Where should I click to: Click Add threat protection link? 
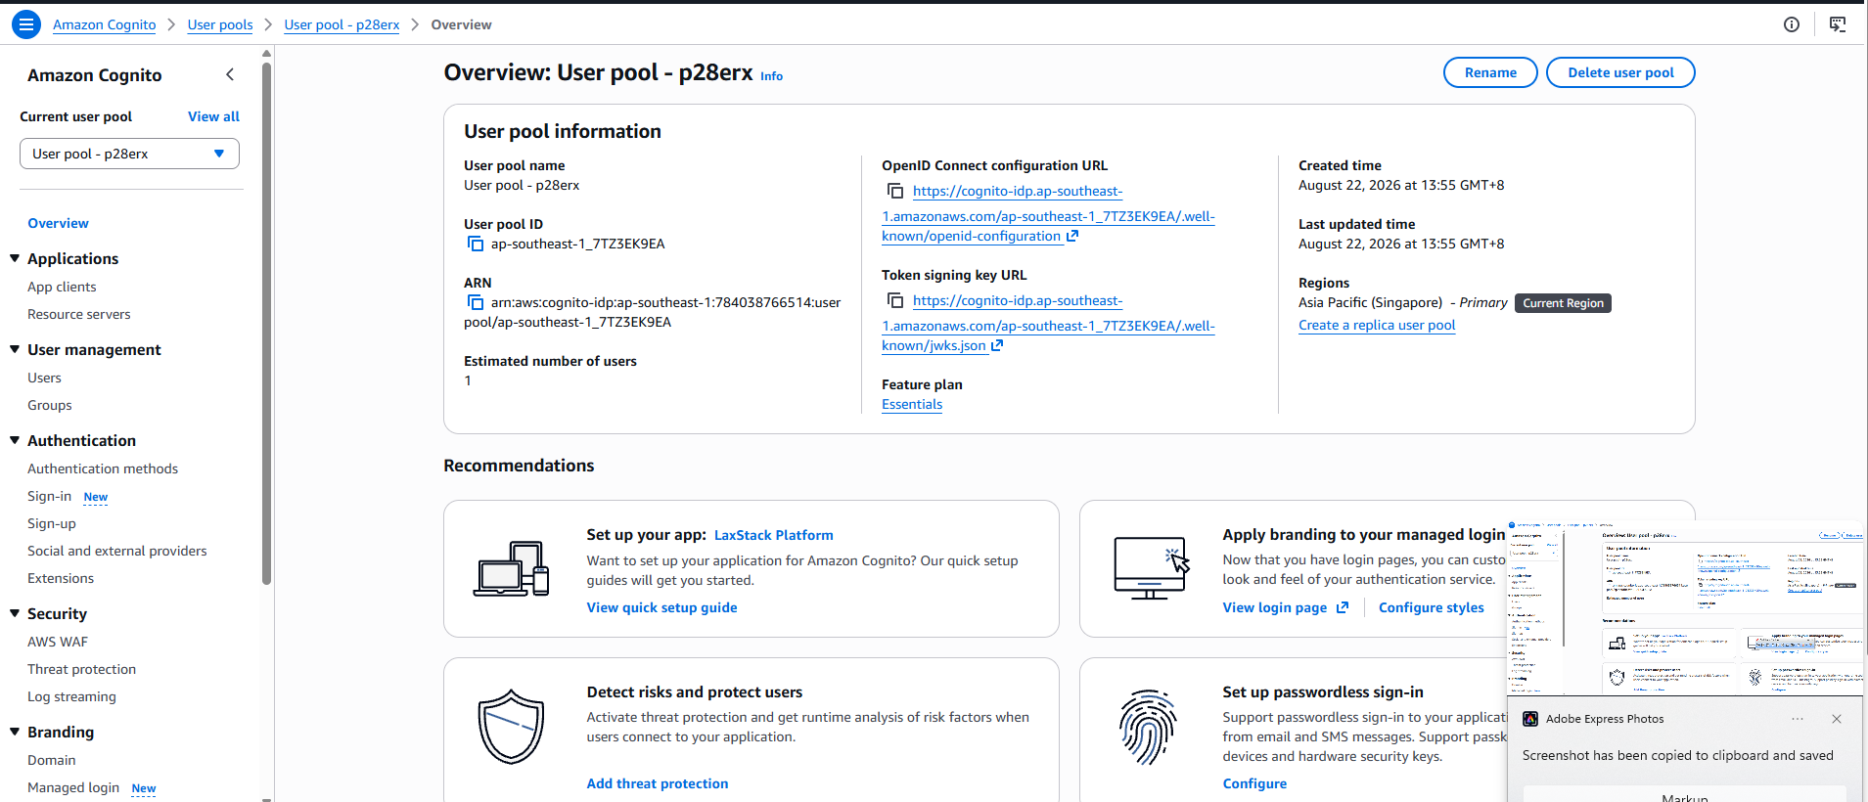pyautogui.click(x=658, y=783)
